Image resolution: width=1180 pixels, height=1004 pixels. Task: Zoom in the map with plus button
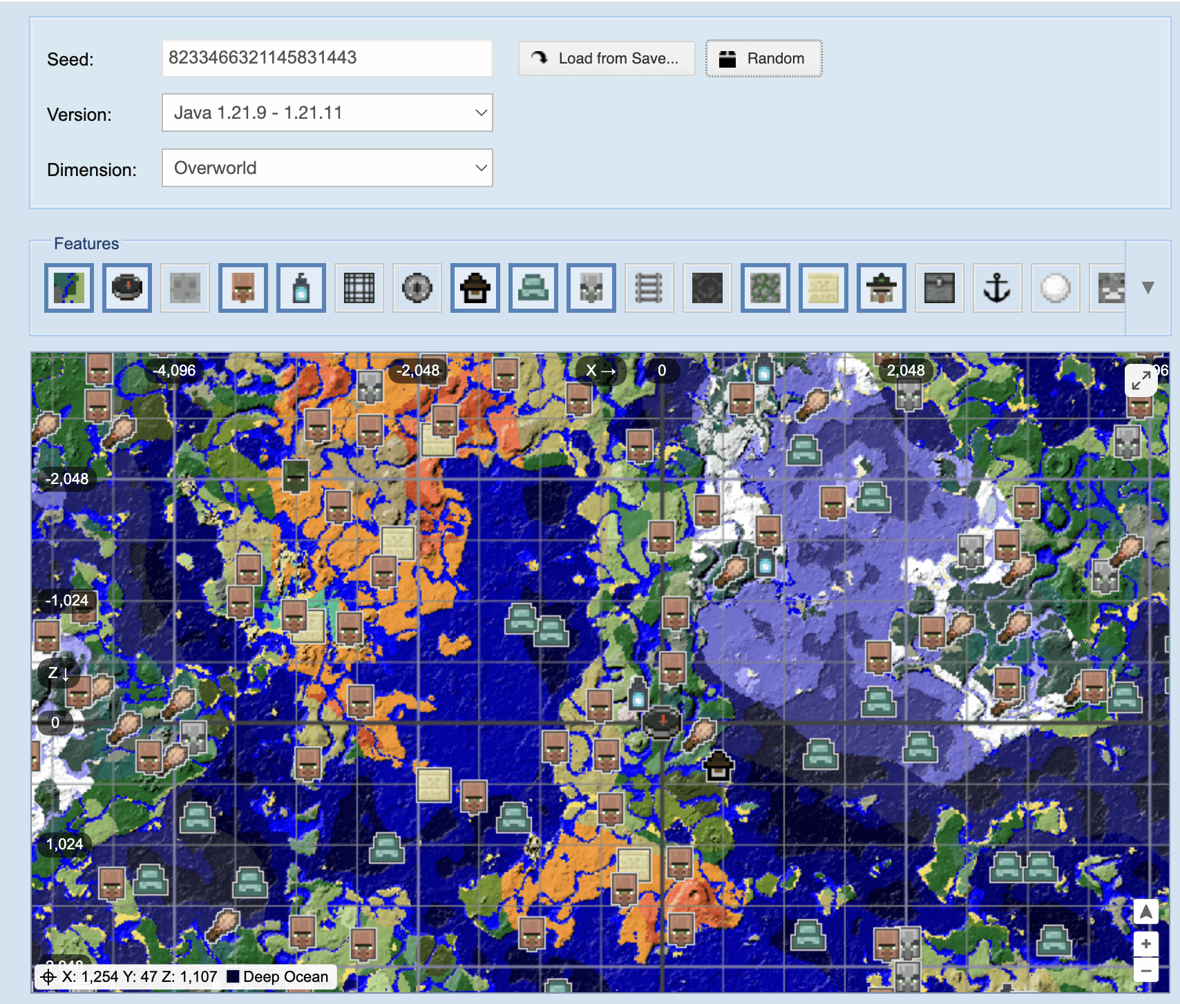click(1145, 943)
